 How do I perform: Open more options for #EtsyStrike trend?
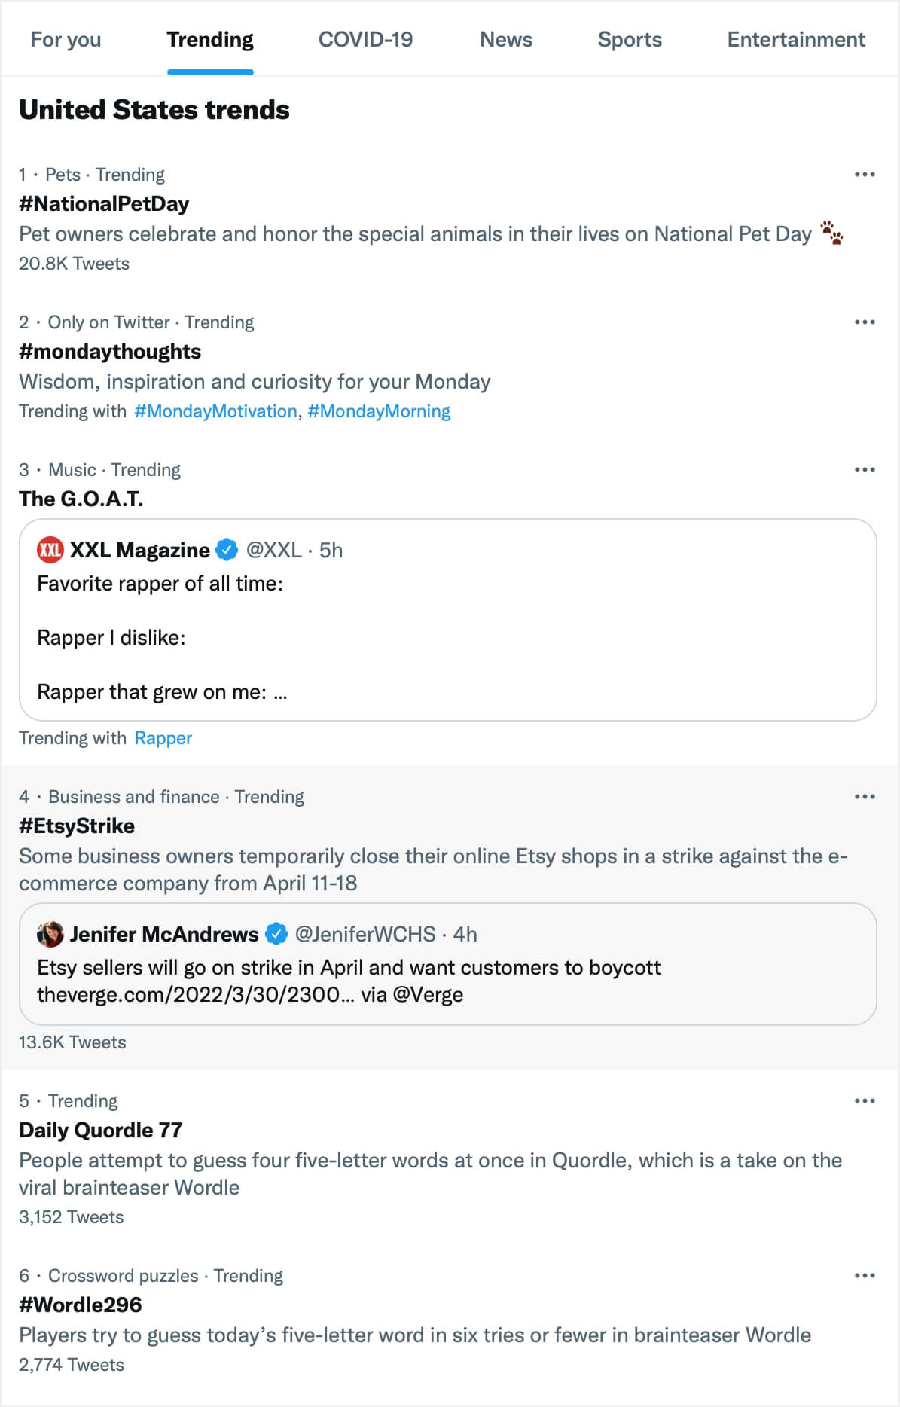865,797
